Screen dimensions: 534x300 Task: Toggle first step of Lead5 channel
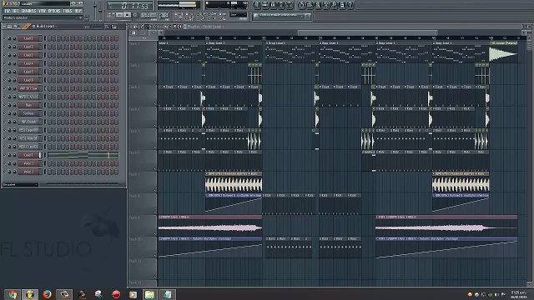tap(50, 72)
